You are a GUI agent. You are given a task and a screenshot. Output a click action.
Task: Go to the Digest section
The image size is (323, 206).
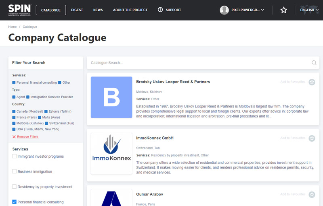(x=77, y=10)
